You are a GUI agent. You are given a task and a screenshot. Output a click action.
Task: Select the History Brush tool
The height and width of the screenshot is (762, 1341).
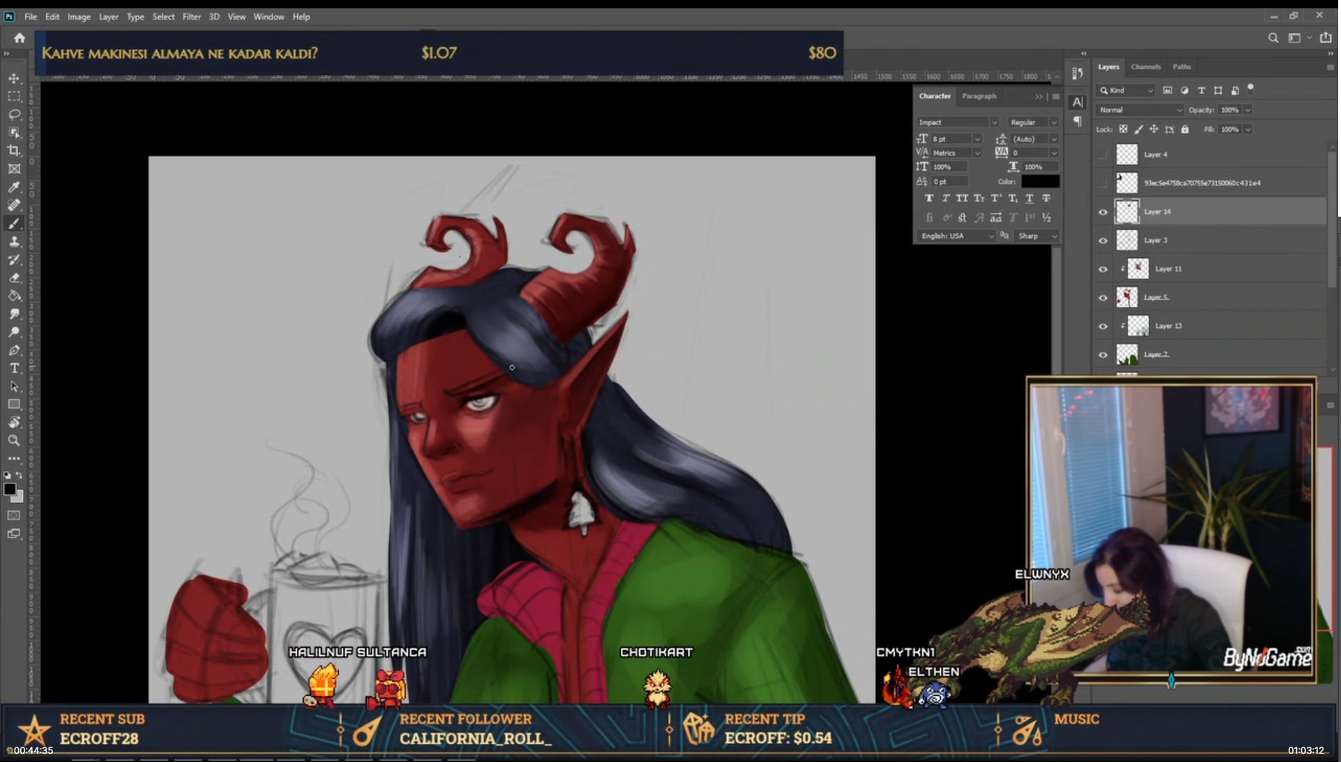click(14, 259)
